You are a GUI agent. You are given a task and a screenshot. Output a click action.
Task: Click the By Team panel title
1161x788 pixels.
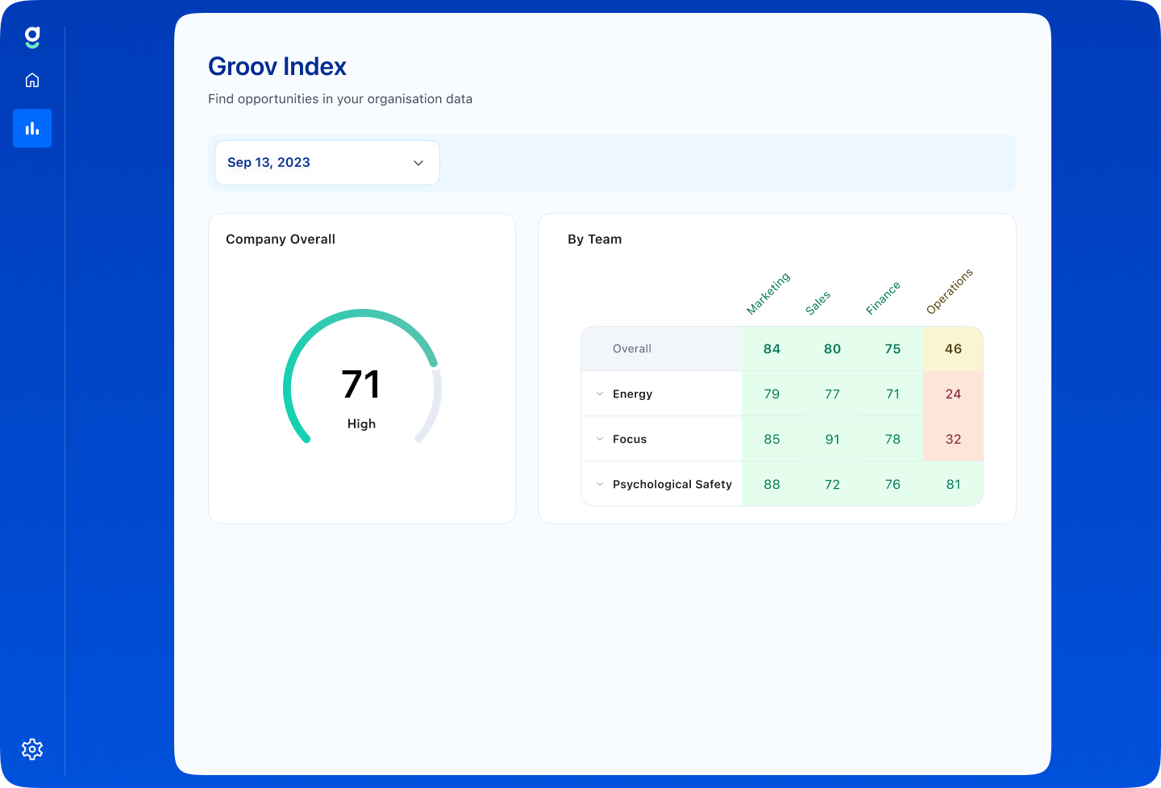[594, 239]
